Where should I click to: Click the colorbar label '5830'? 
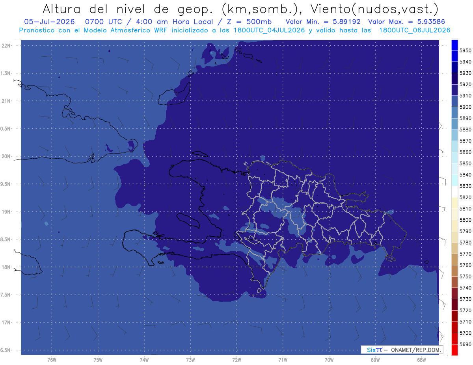click(465, 186)
